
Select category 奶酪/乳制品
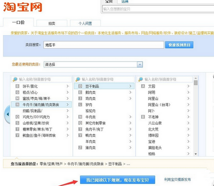tap(42, 111)
